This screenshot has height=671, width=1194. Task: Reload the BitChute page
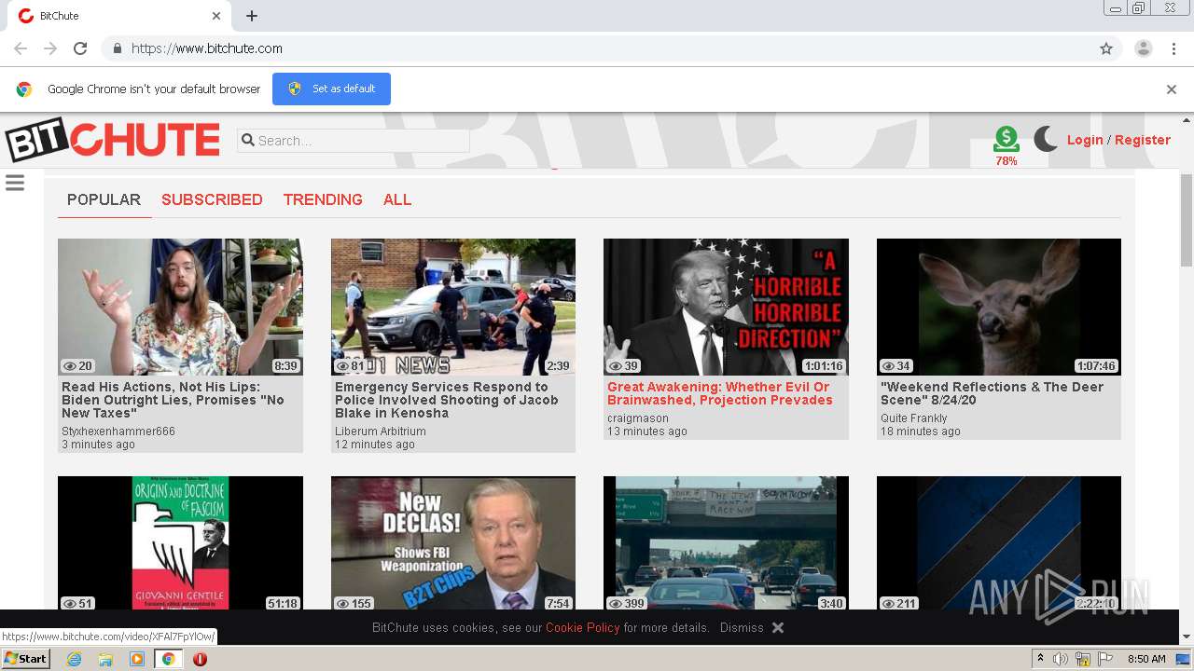pos(80,48)
